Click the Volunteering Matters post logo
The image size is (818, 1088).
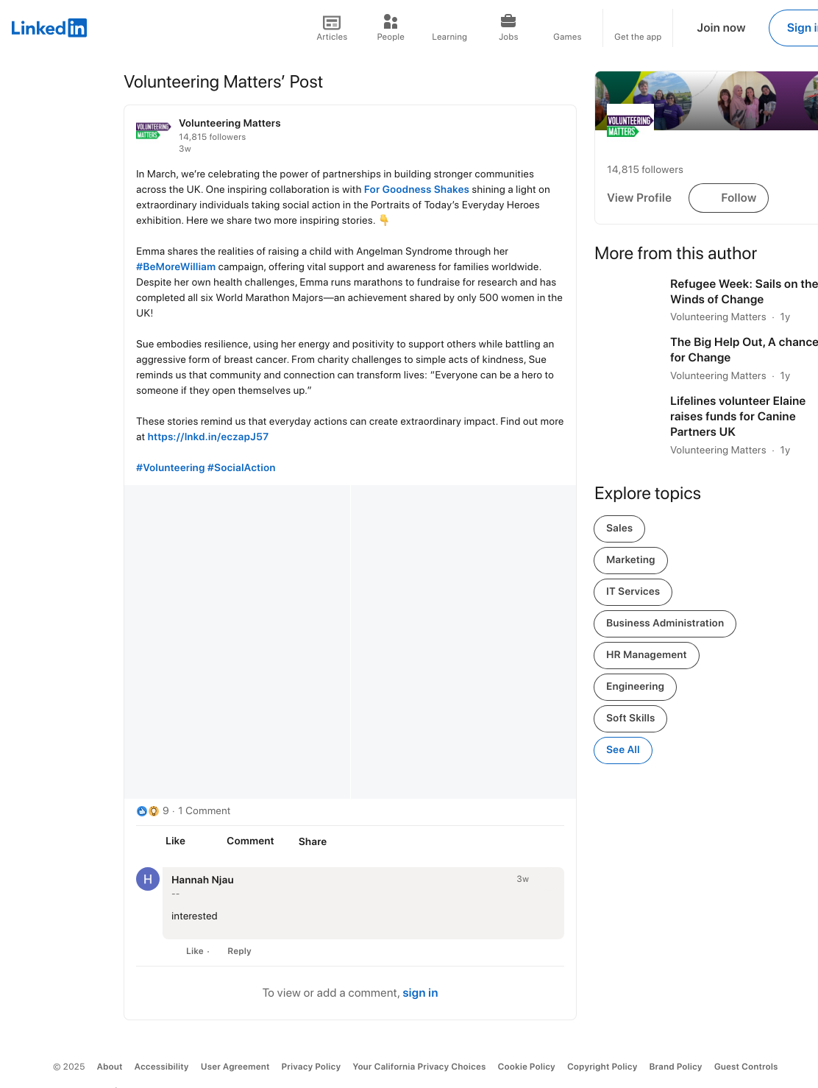[153, 130]
